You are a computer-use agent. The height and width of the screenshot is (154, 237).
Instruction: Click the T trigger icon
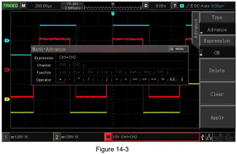pyautogui.click(x=175, y=6)
